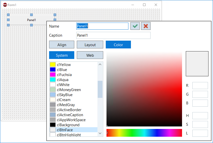Image resolution: width=213 pixels, height=143 pixels.
Task: Maximize the Form1 window
Action: click(x=144, y=5)
